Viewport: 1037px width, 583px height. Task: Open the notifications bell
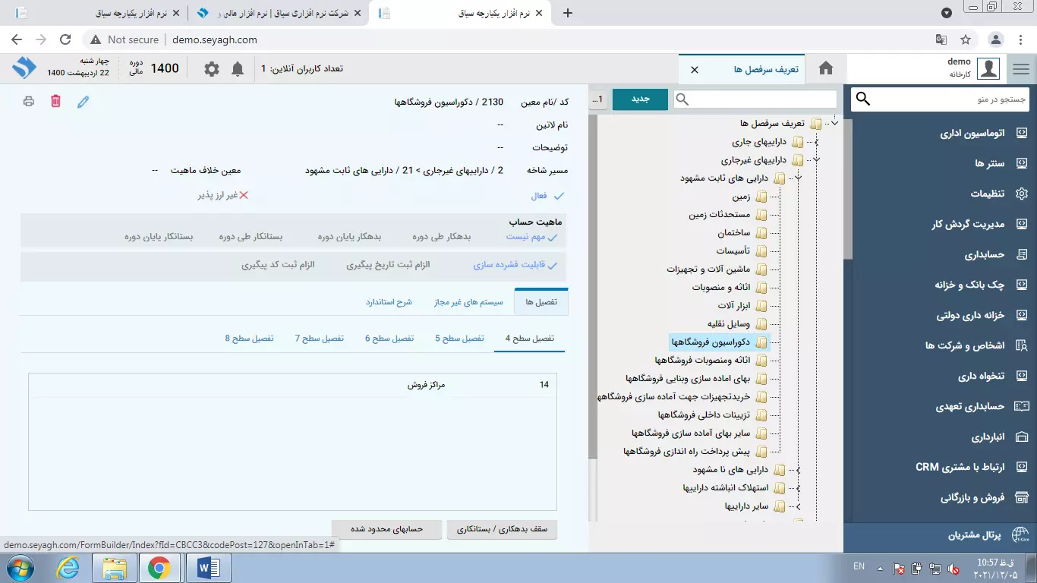click(x=238, y=69)
